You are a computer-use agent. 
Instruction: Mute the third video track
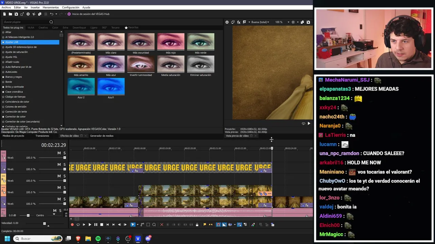click(59, 176)
